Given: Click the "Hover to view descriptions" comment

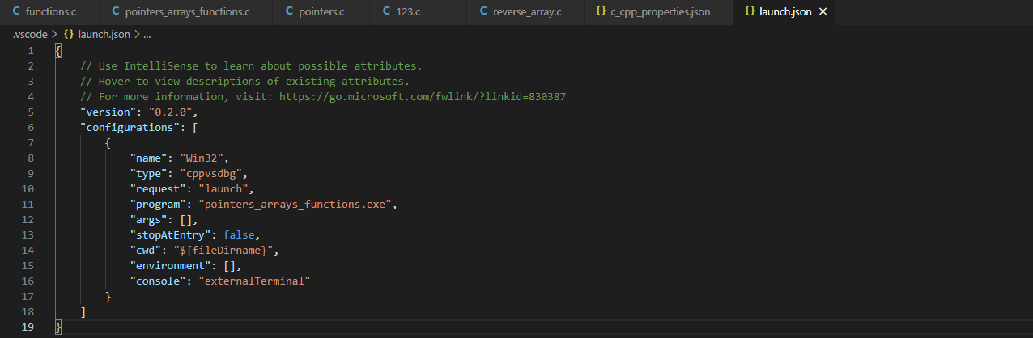Looking at the screenshot, I should point(244,82).
